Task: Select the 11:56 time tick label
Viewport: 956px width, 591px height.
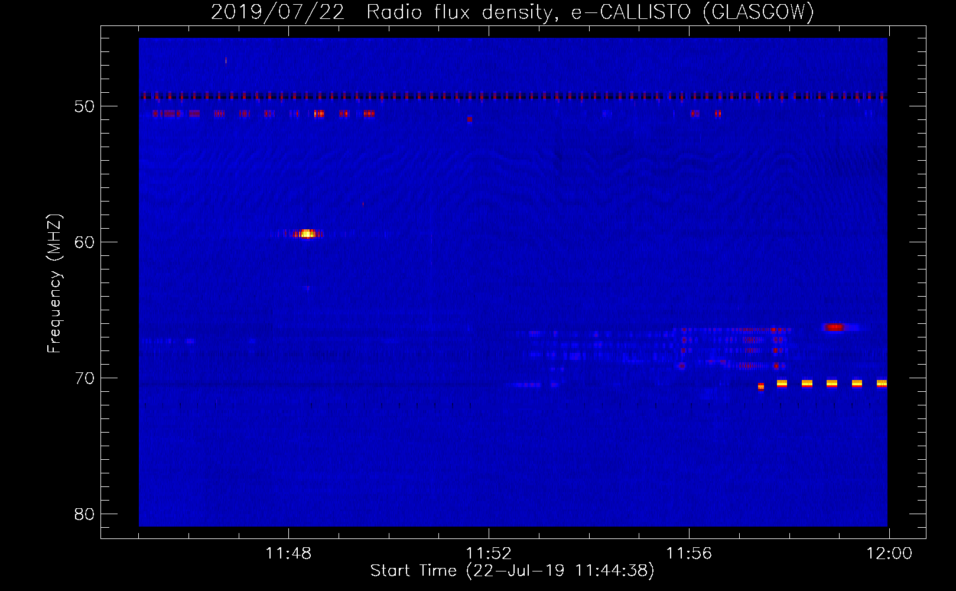Action: [x=689, y=554]
